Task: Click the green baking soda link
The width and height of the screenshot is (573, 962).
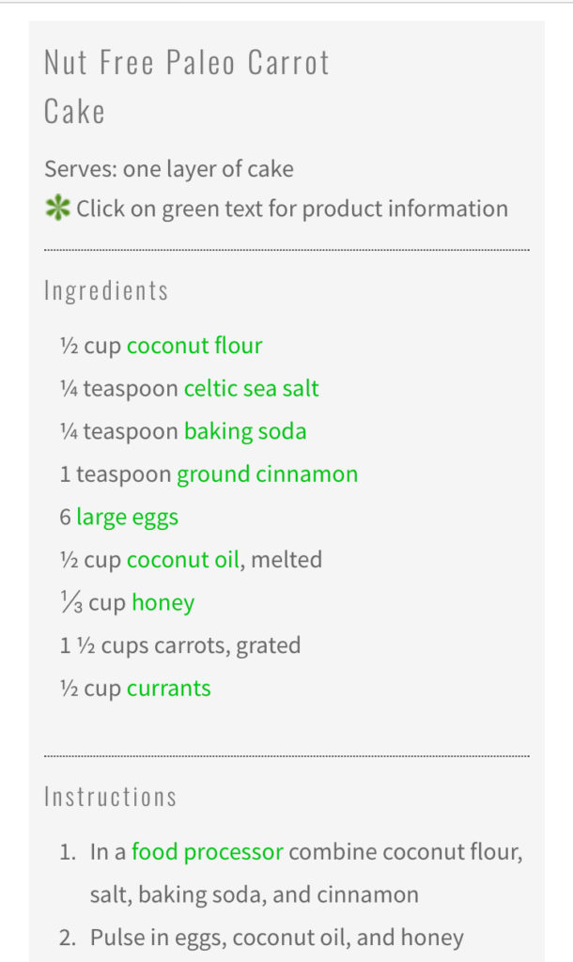Action: [x=245, y=431]
